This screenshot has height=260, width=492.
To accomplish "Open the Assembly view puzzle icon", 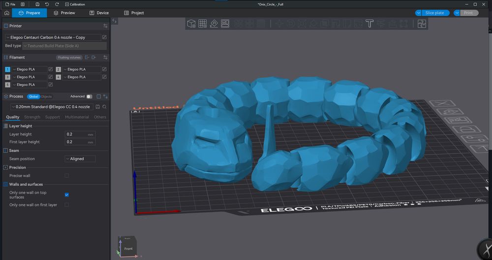I will [422, 23].
